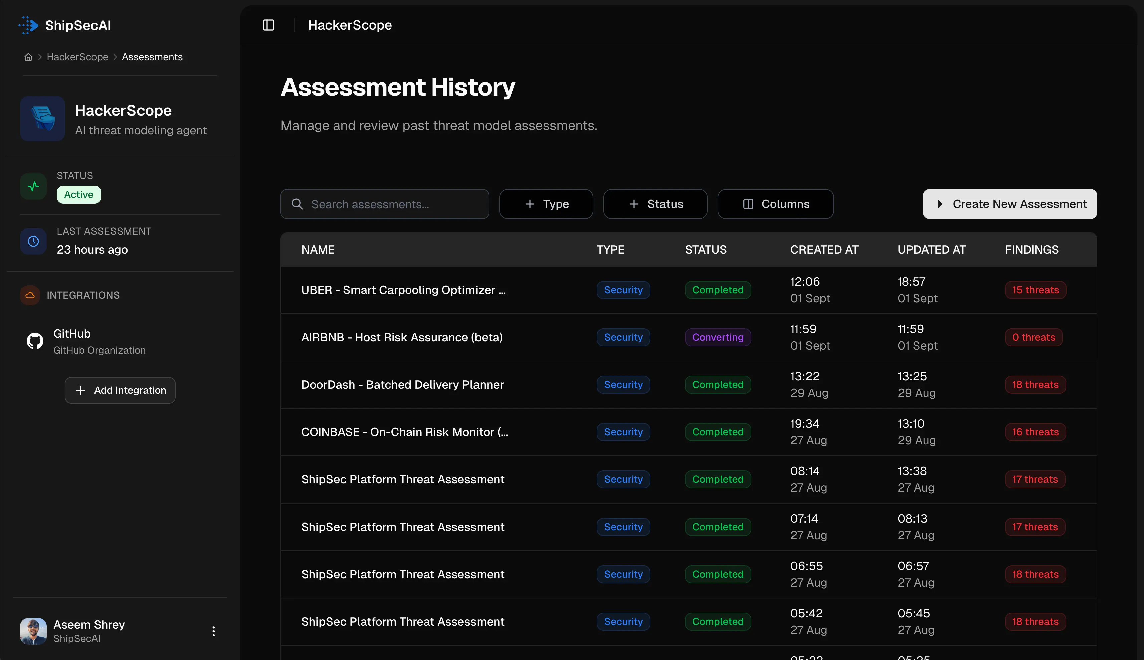Open DoorDash - Batched Delivery Planner
The height and width of the screenshot is (660, 1144).
point(402,384)
